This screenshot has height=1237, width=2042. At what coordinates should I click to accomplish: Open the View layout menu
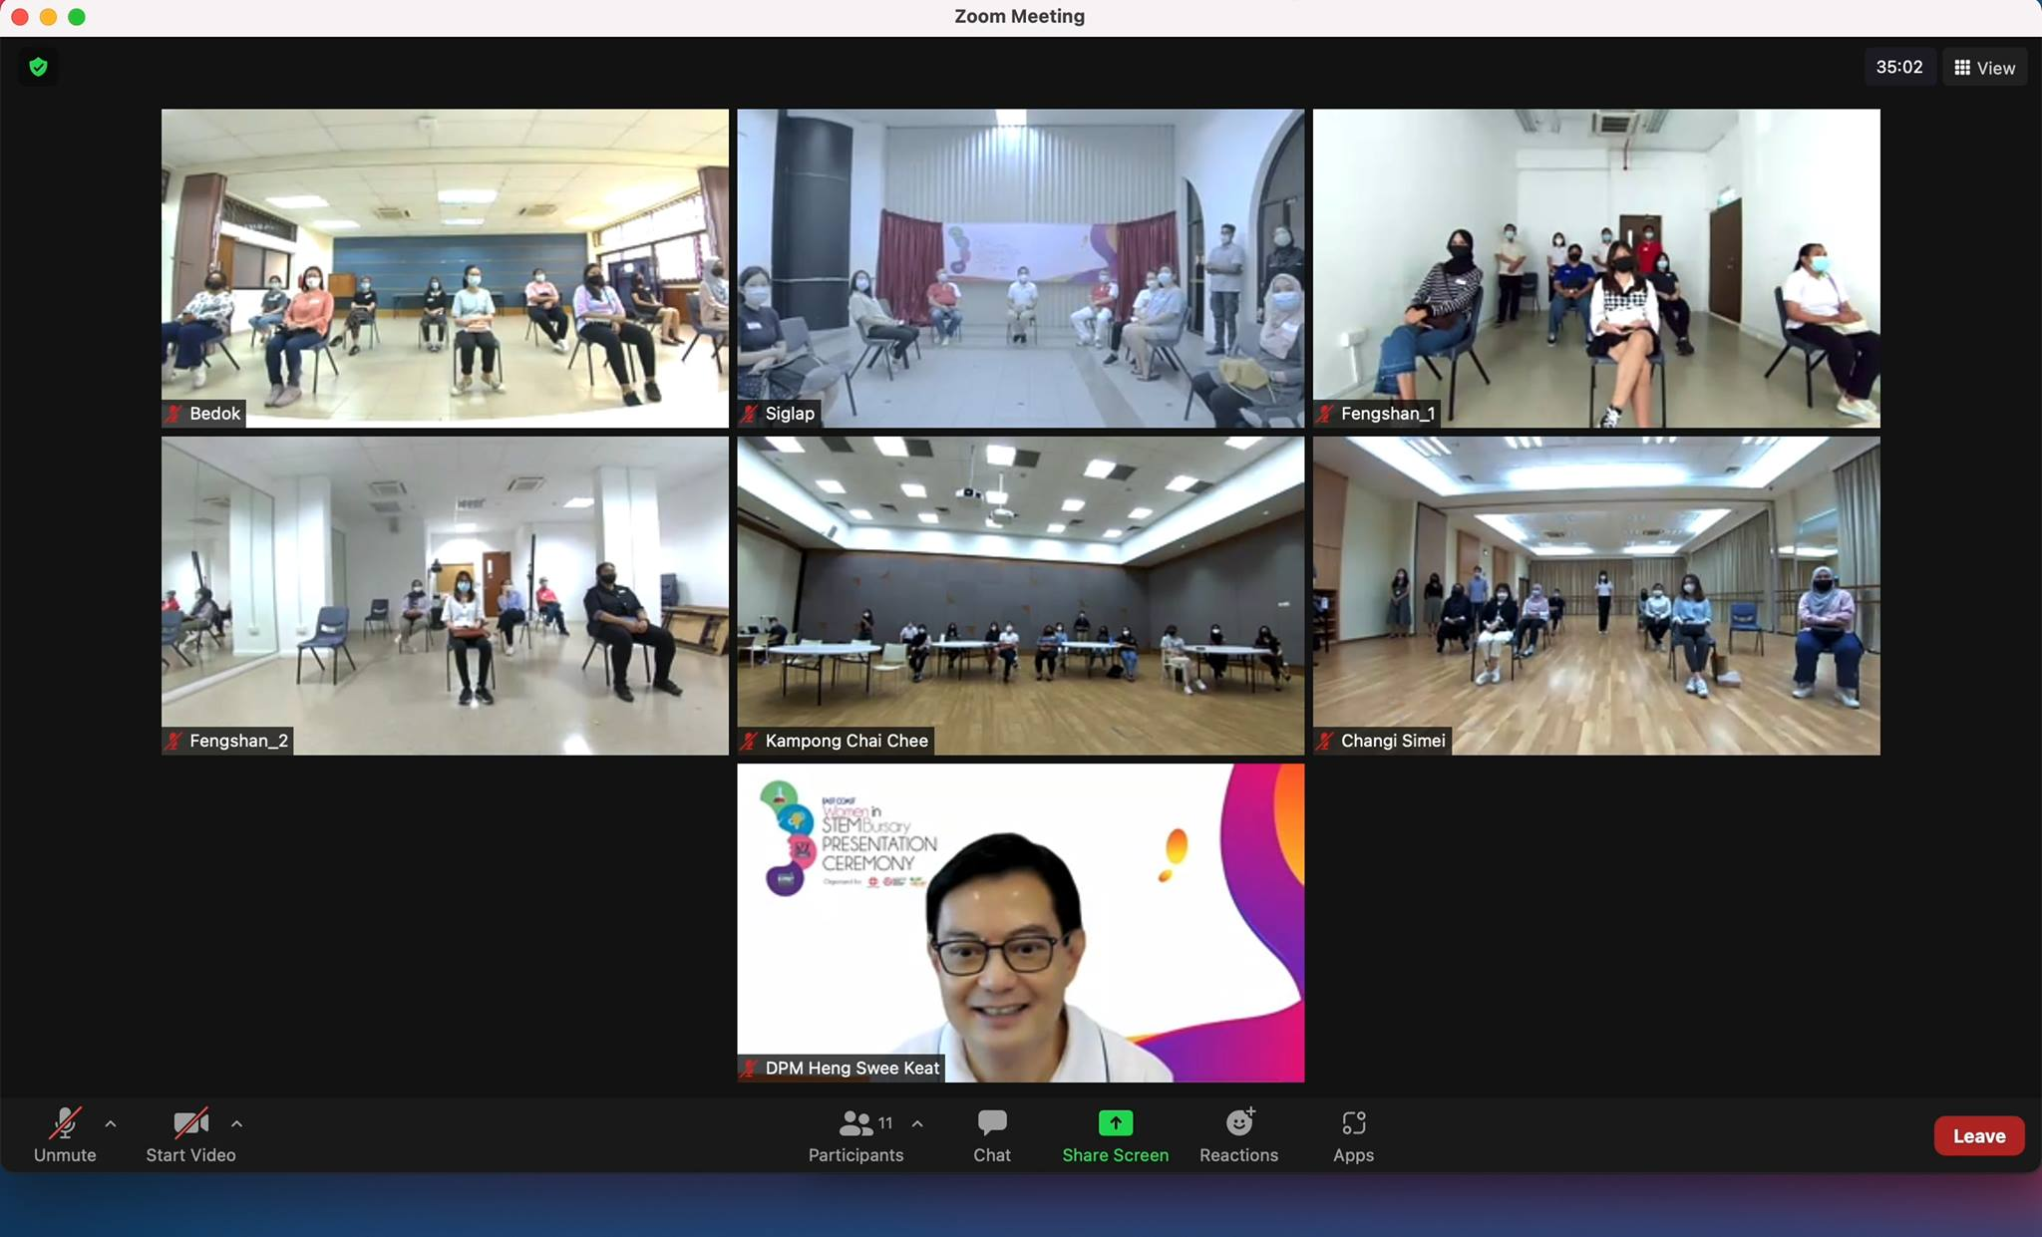pos(1984,67)
